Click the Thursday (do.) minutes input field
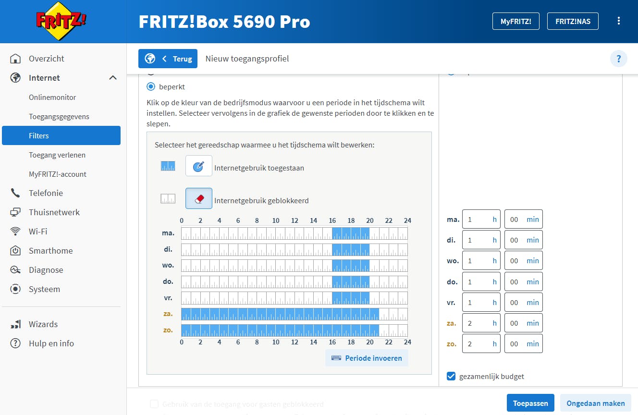The image size is (638, 415). click(524, 282)
